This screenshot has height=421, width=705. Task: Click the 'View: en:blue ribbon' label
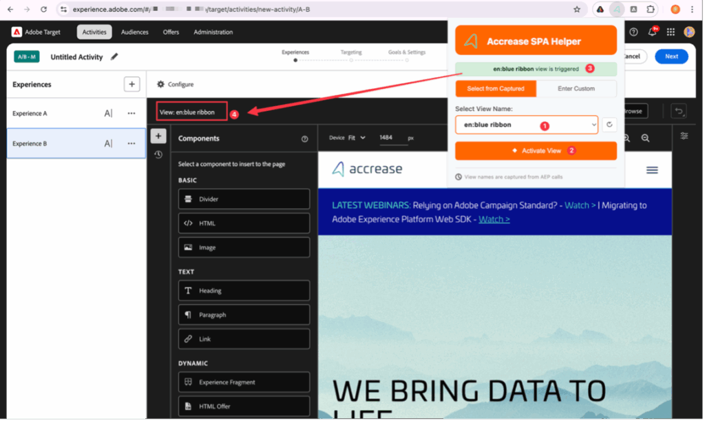click(187, 112)
